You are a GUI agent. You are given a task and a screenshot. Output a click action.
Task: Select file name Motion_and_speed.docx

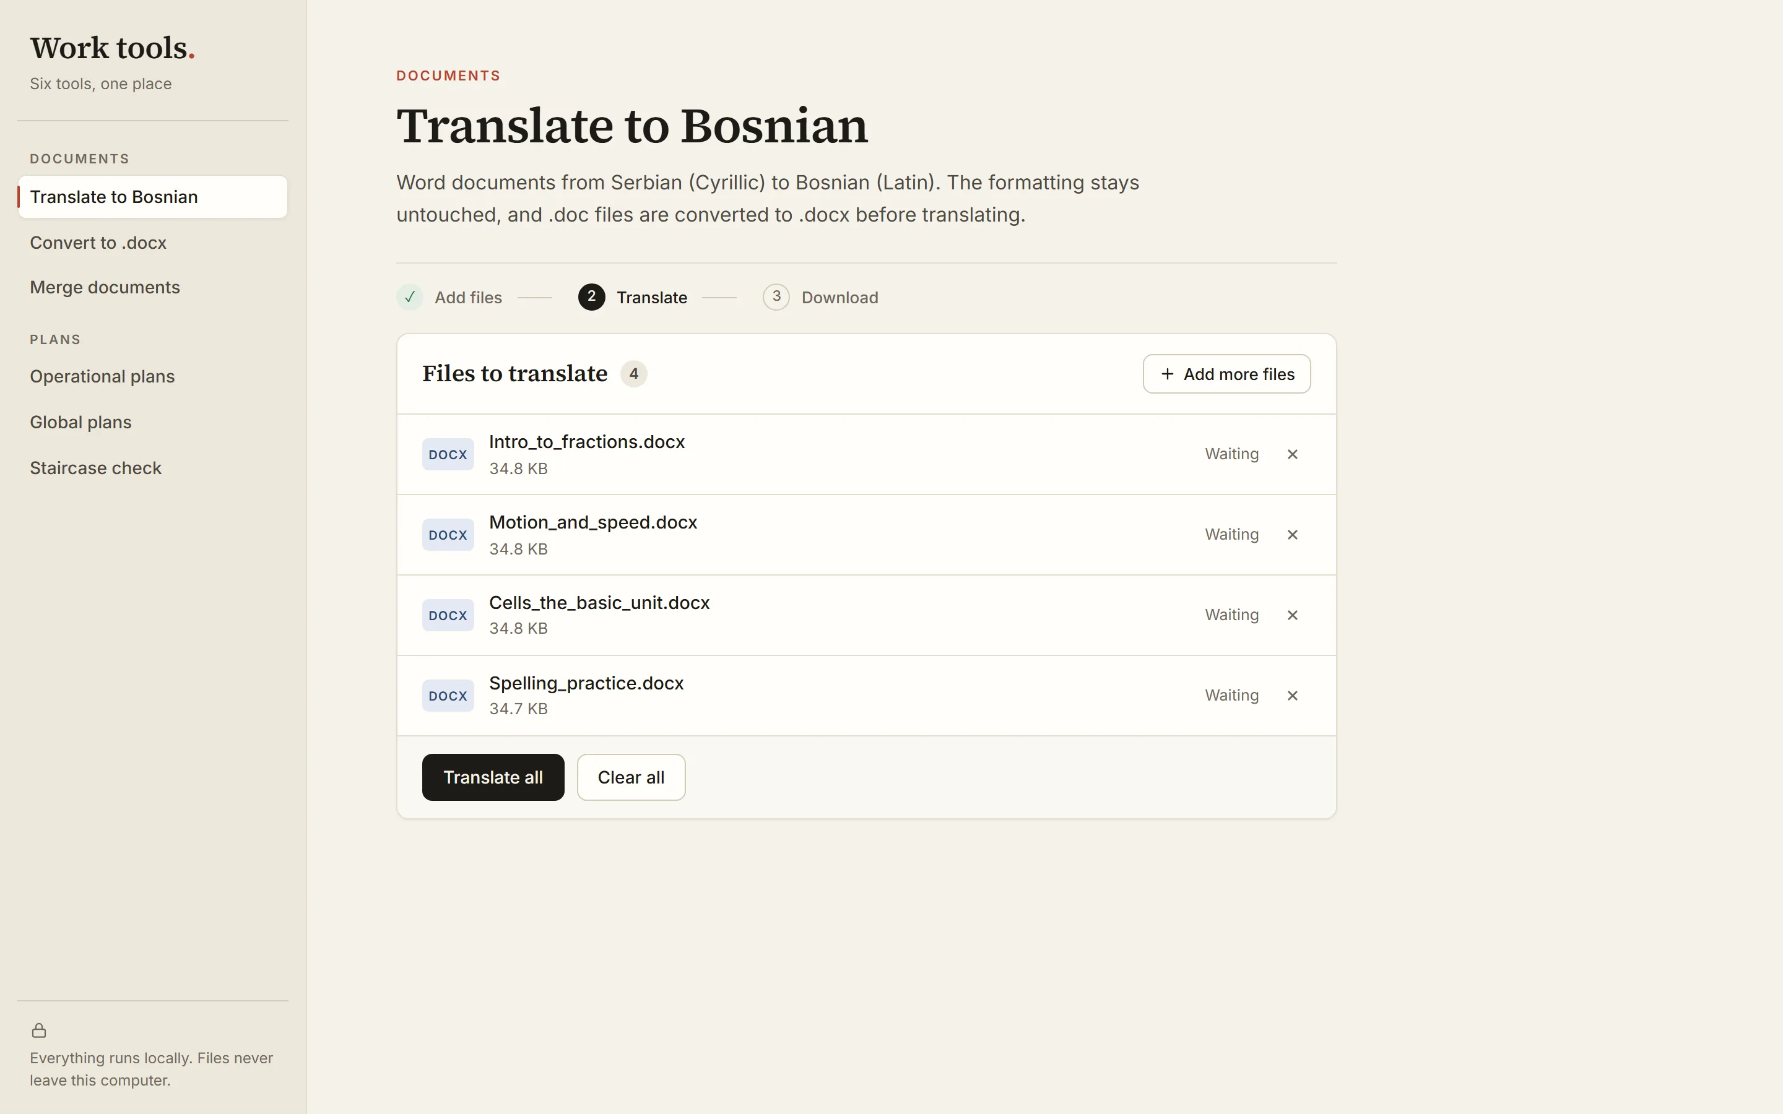pyautogui.click(x=593, y=522)
